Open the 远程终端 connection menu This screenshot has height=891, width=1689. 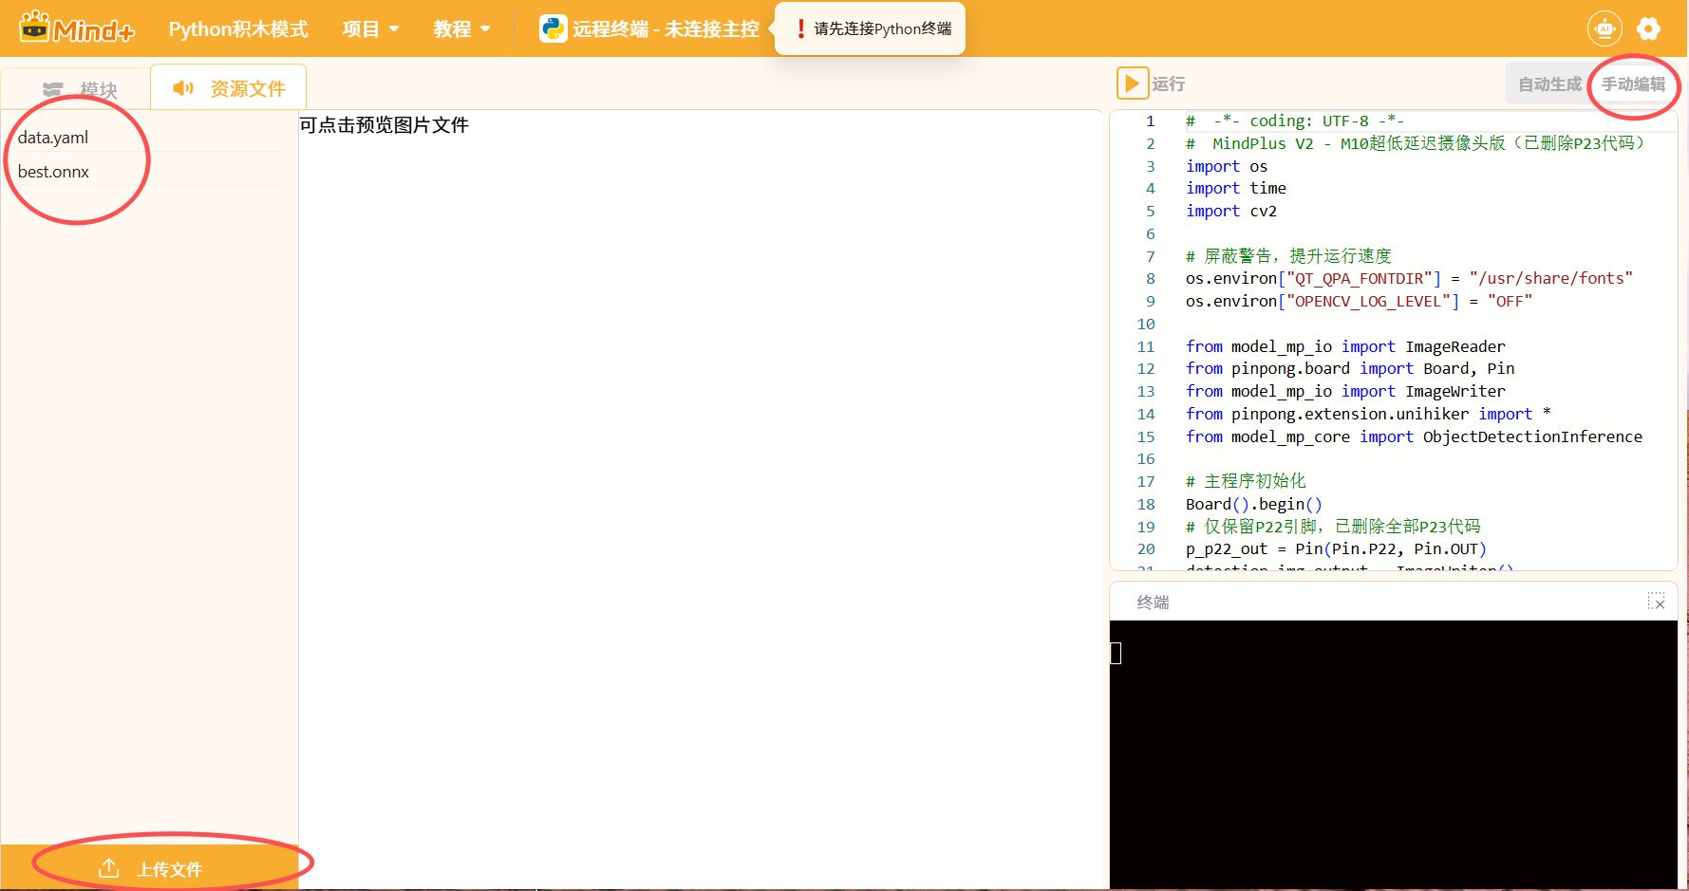click(665, 29)
